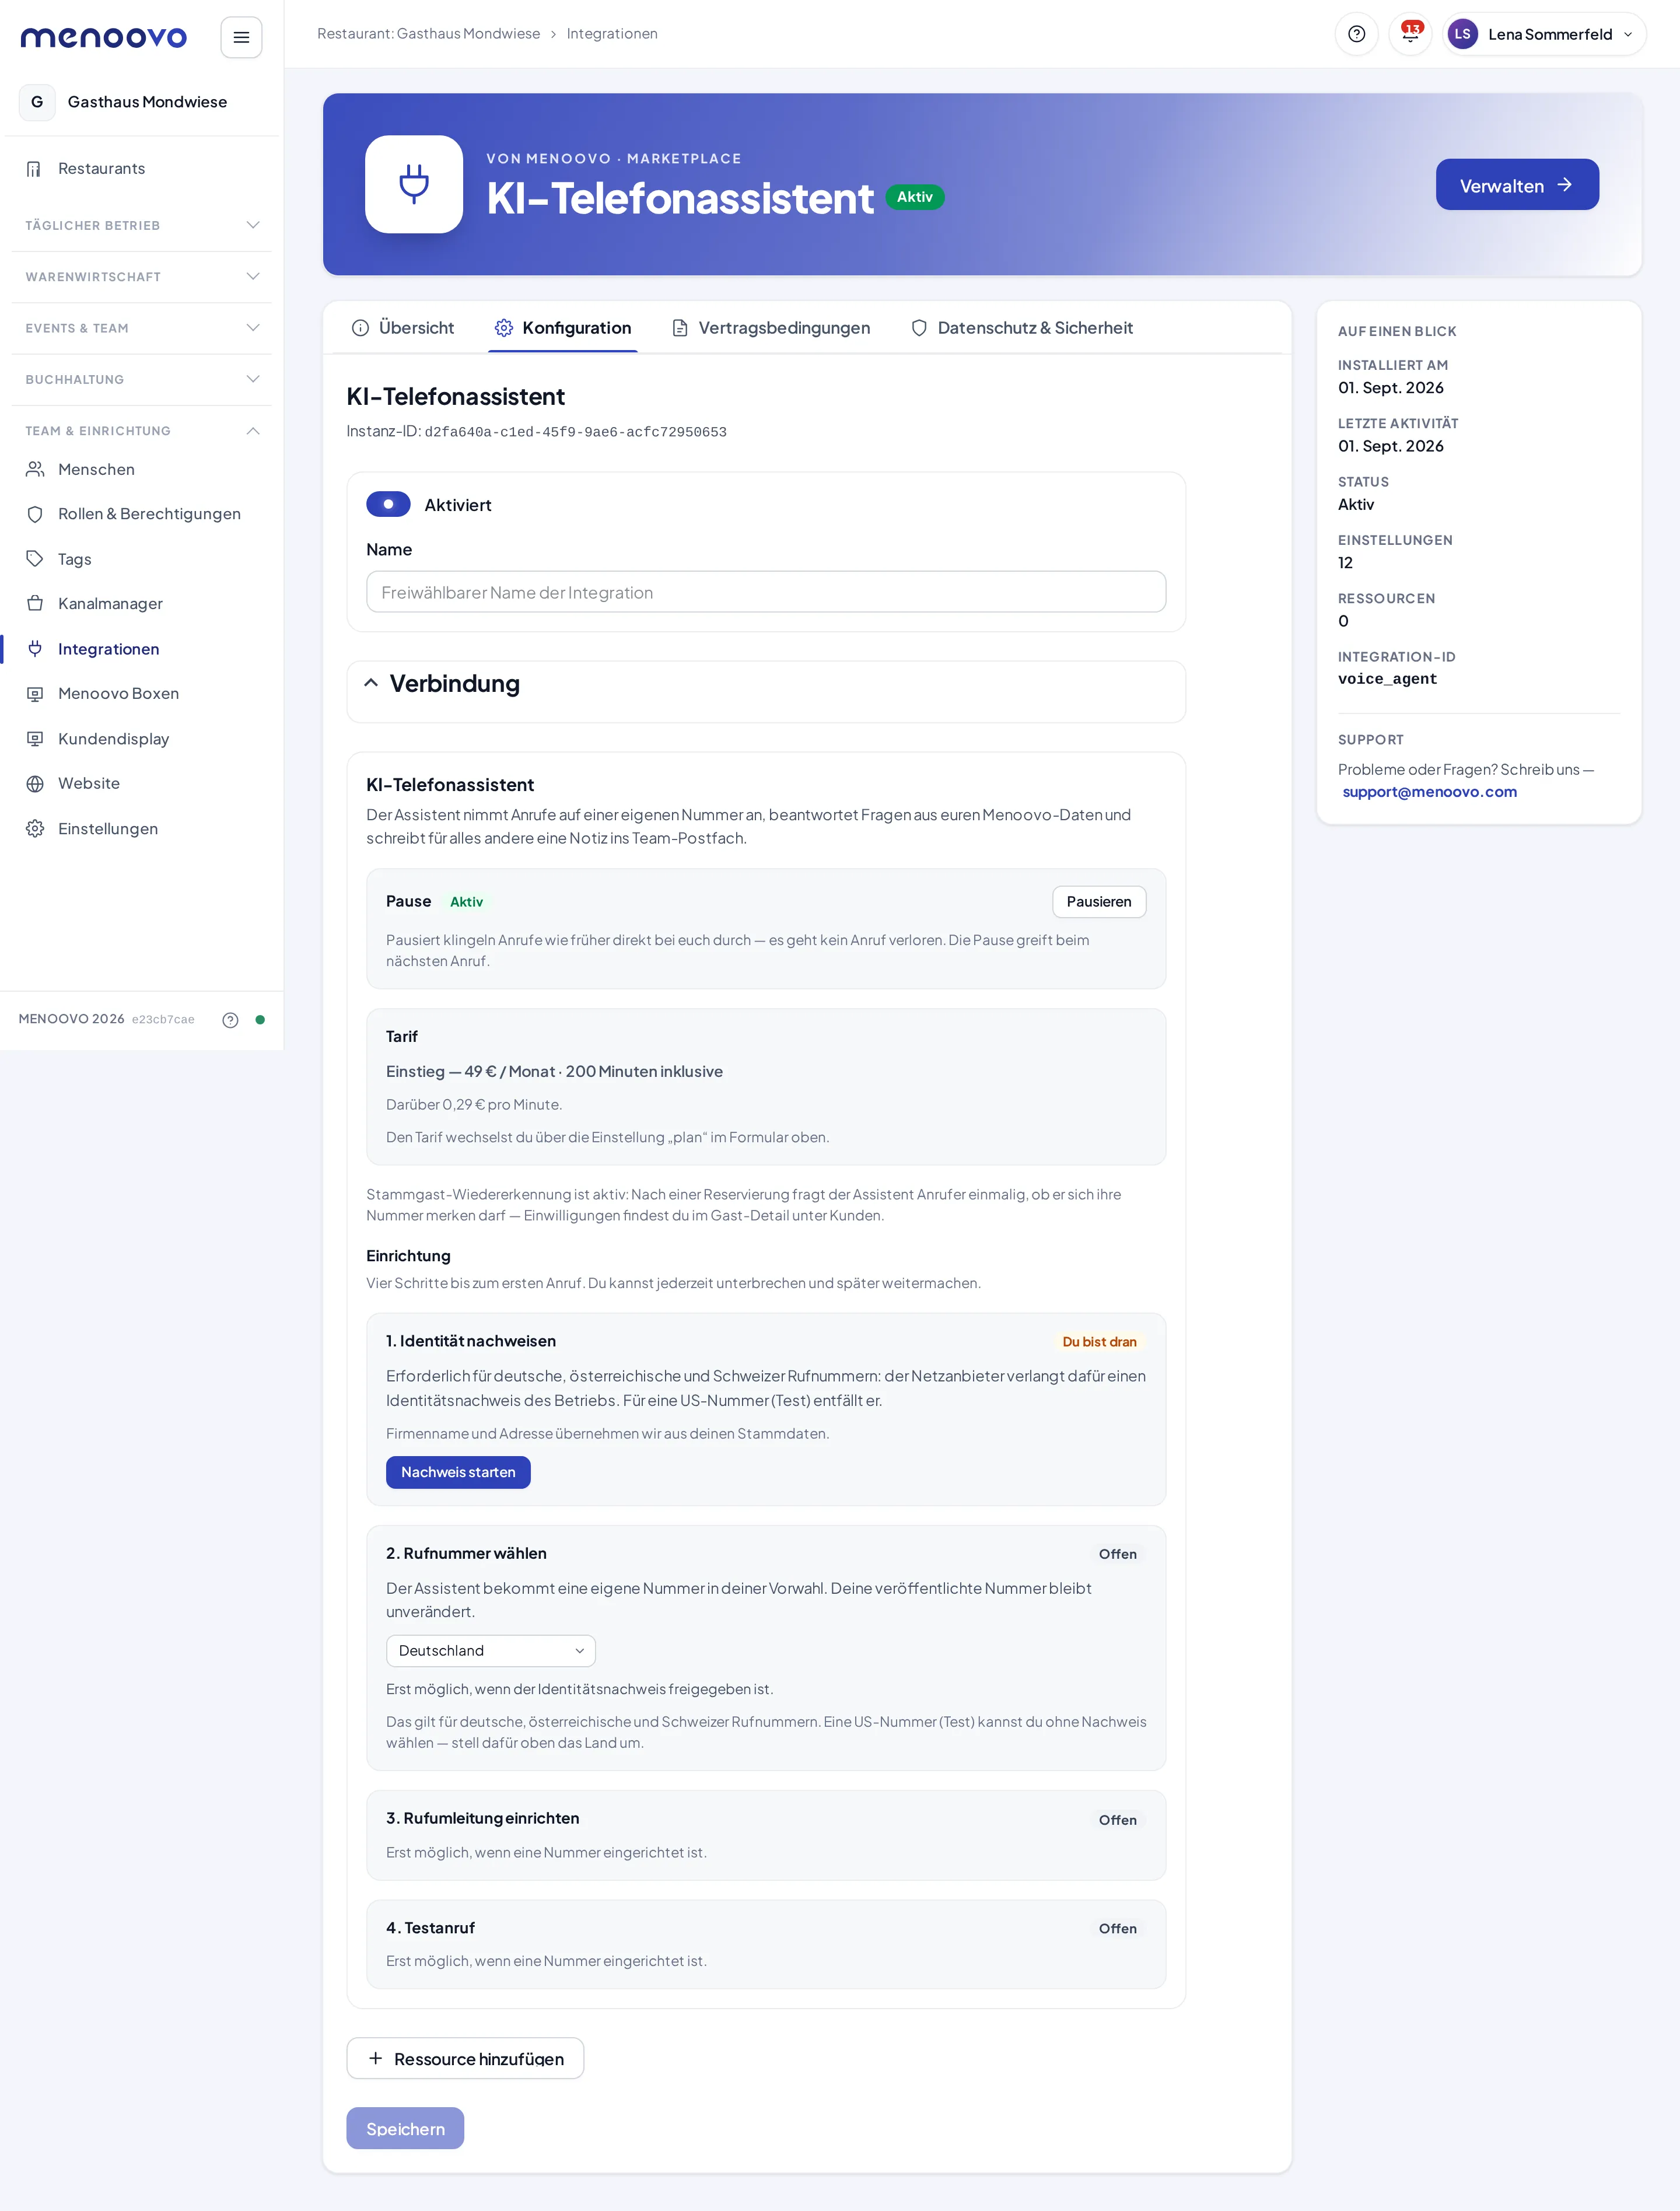Open Lena Sommerfeld user menu
Screen dimensions: 1680x2211
point(1544,34)
